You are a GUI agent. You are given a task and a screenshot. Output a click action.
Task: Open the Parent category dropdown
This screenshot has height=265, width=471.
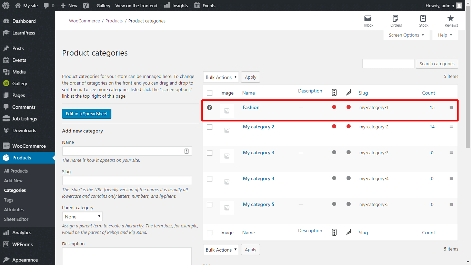point(82,217)
